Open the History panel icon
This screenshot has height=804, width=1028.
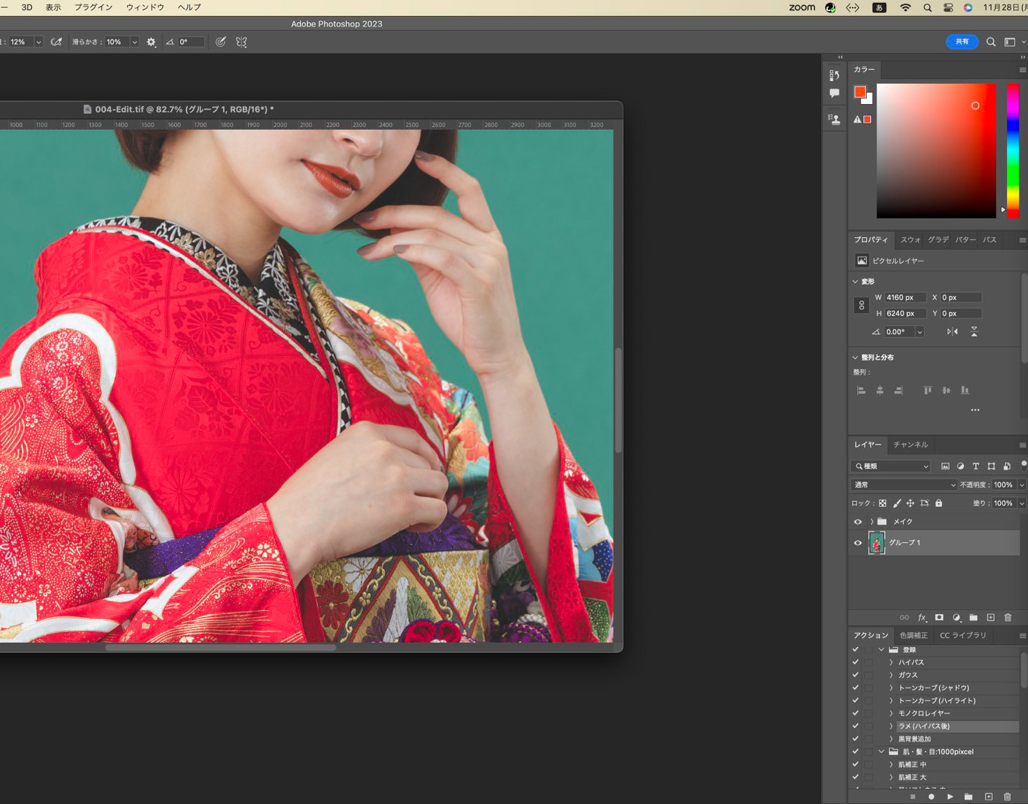[x=834, y=75]
